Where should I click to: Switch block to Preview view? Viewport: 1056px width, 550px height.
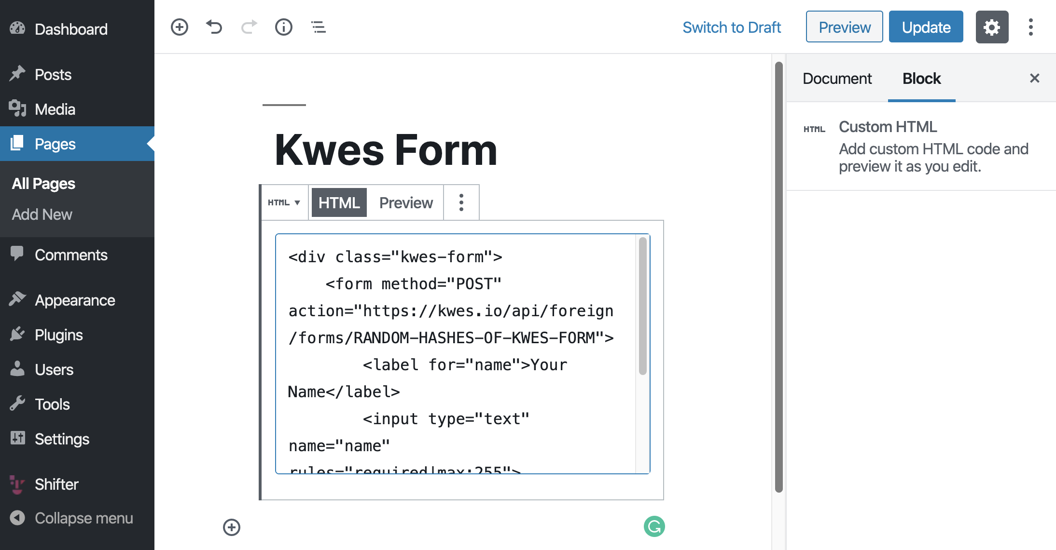tap(406, 202)
